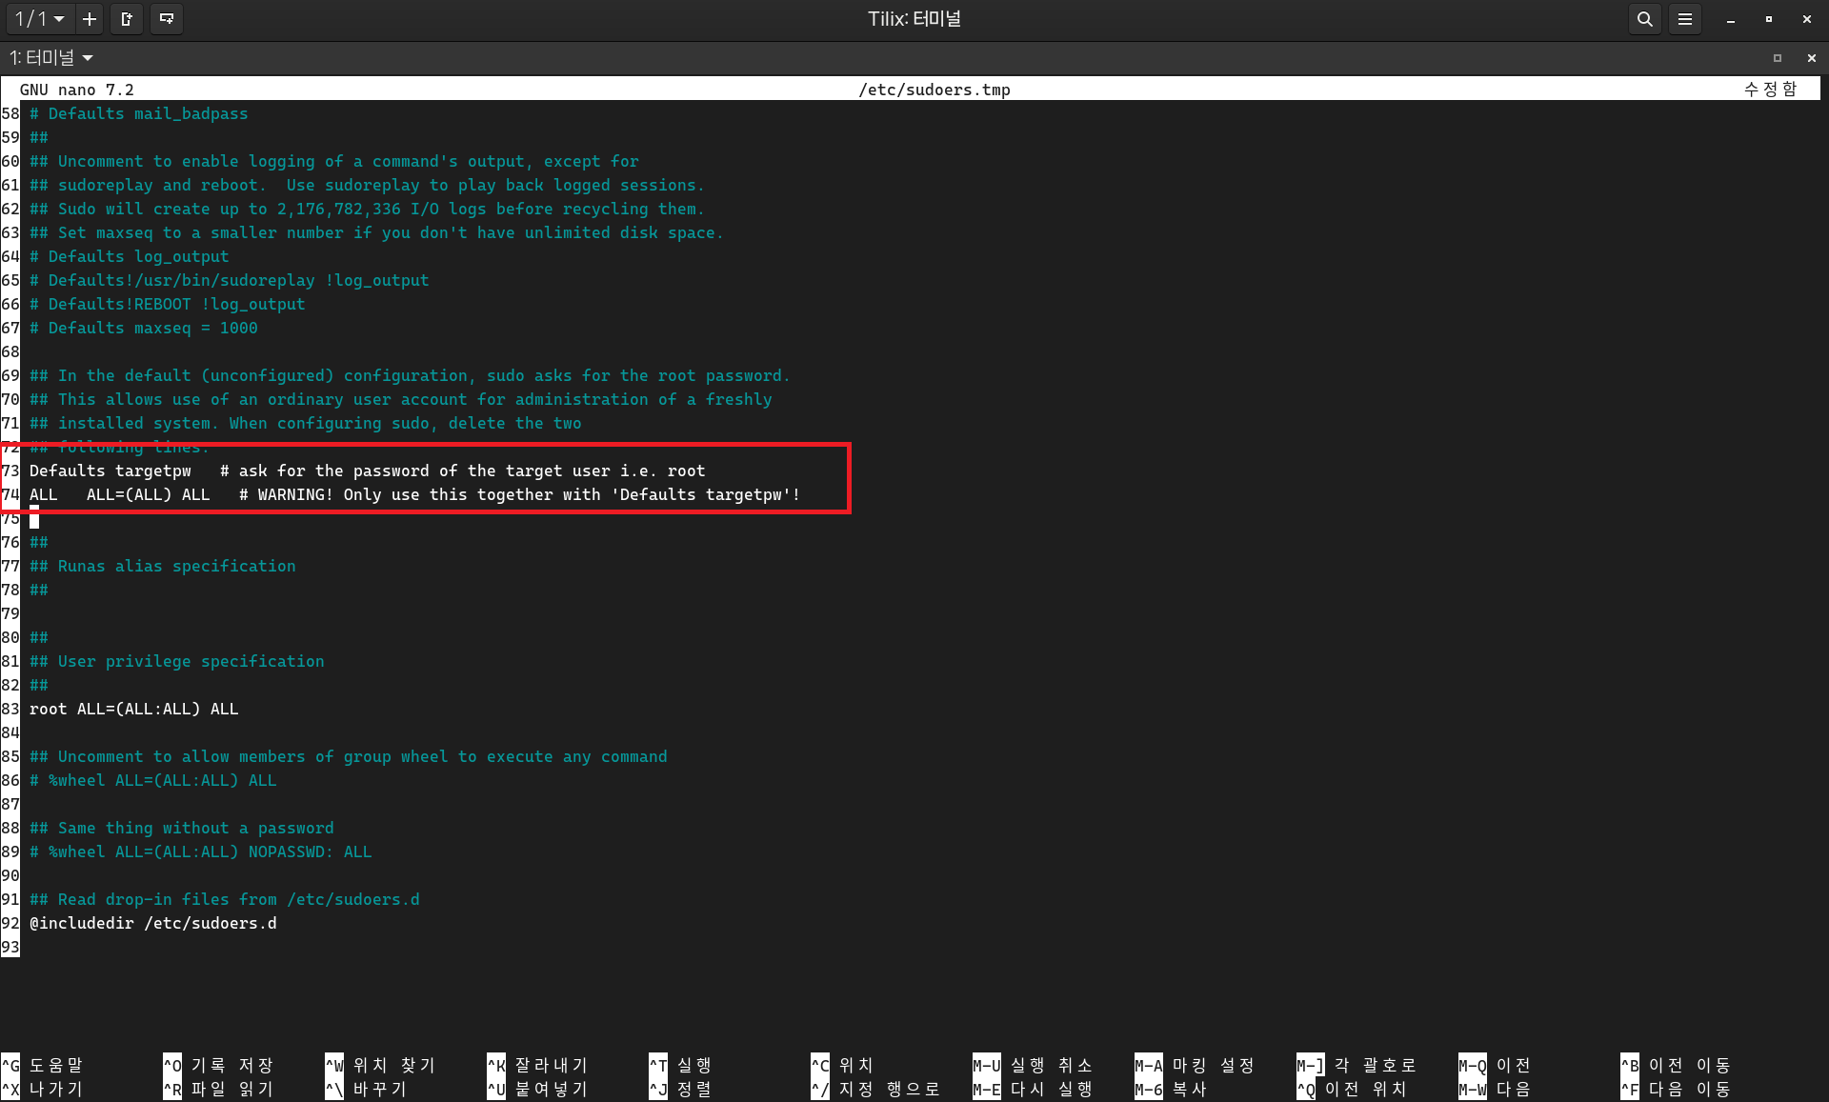This screenshot has height=1102, width=1829.
Task: Click the 'root ALL=(ALL:ALL) ALL' line
Action: (x=133, y=709)
